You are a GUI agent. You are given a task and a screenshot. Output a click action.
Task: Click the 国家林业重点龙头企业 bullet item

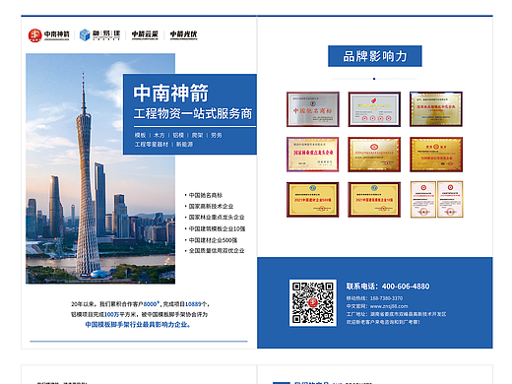coord(215,218)
